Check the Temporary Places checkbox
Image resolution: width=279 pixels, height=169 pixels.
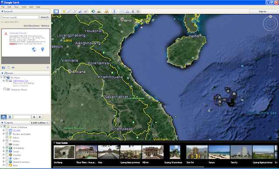[x=5, y=89]
